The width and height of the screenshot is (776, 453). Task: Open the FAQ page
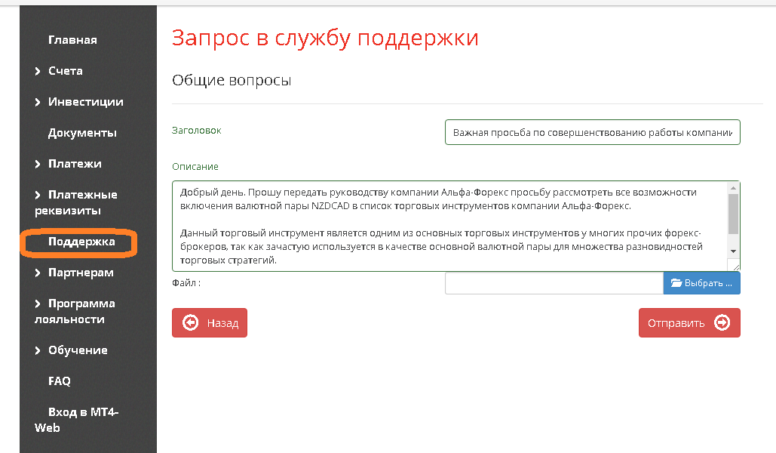coord(60,381)
